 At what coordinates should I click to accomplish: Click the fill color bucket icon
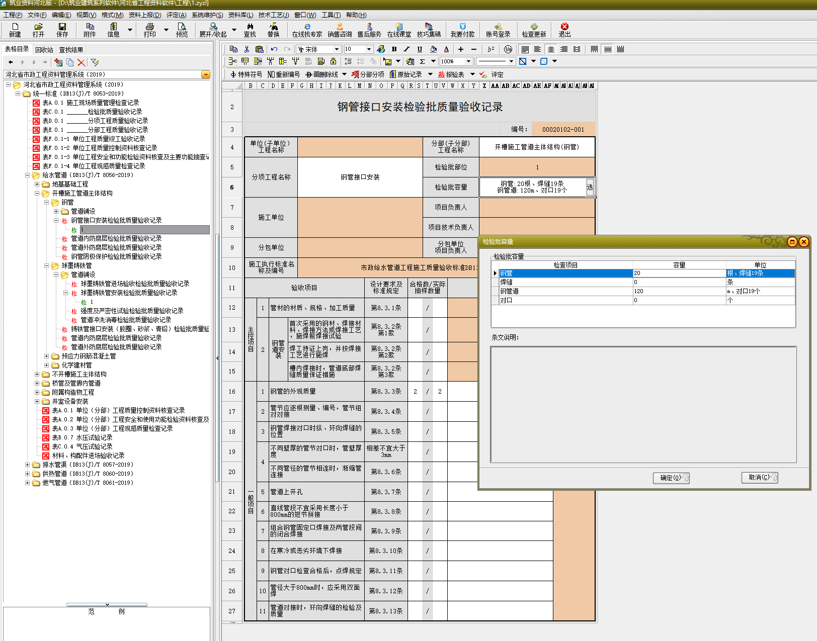[x=433, y=49]
